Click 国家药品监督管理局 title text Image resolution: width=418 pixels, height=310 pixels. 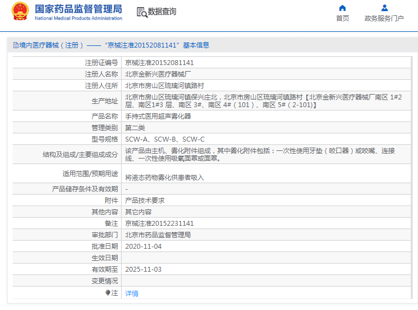[78, 9]
